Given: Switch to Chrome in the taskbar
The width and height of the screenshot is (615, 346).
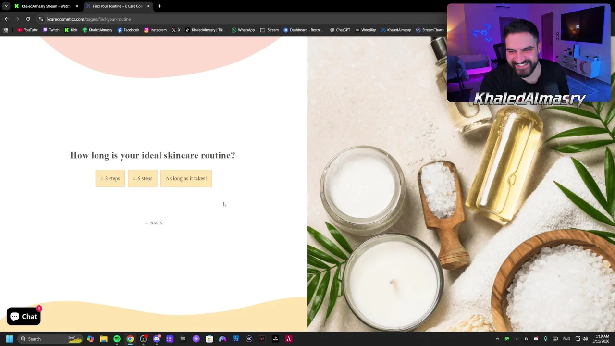Looking at the screenshot, I should coord(130,339).
